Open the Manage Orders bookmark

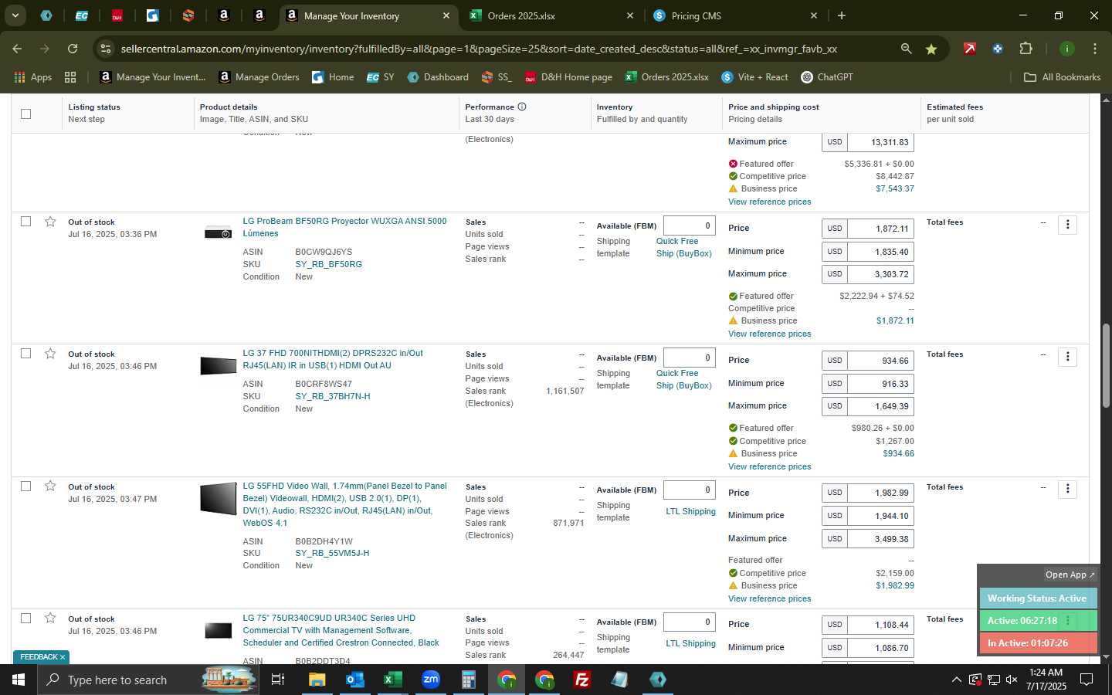(x=259, y=77)
